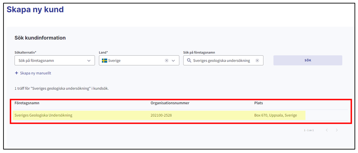Expand the Land country dropdown arrow
Image resolution: width=358 pixels, height=153 pixels.
click(x=173, y=61)
